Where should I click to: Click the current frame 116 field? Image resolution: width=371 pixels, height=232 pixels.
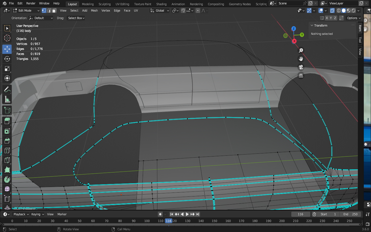point(301,214)
